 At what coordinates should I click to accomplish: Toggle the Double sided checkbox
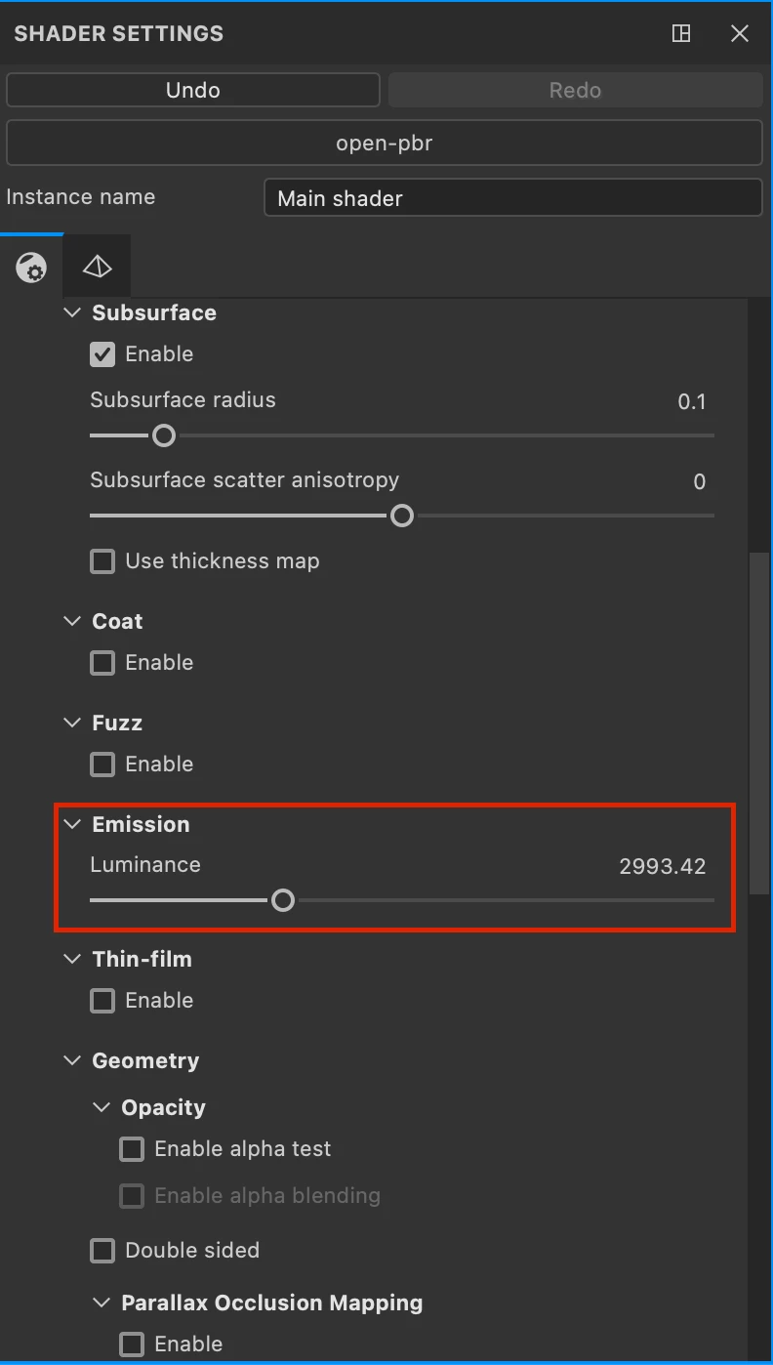[102, 1251]
